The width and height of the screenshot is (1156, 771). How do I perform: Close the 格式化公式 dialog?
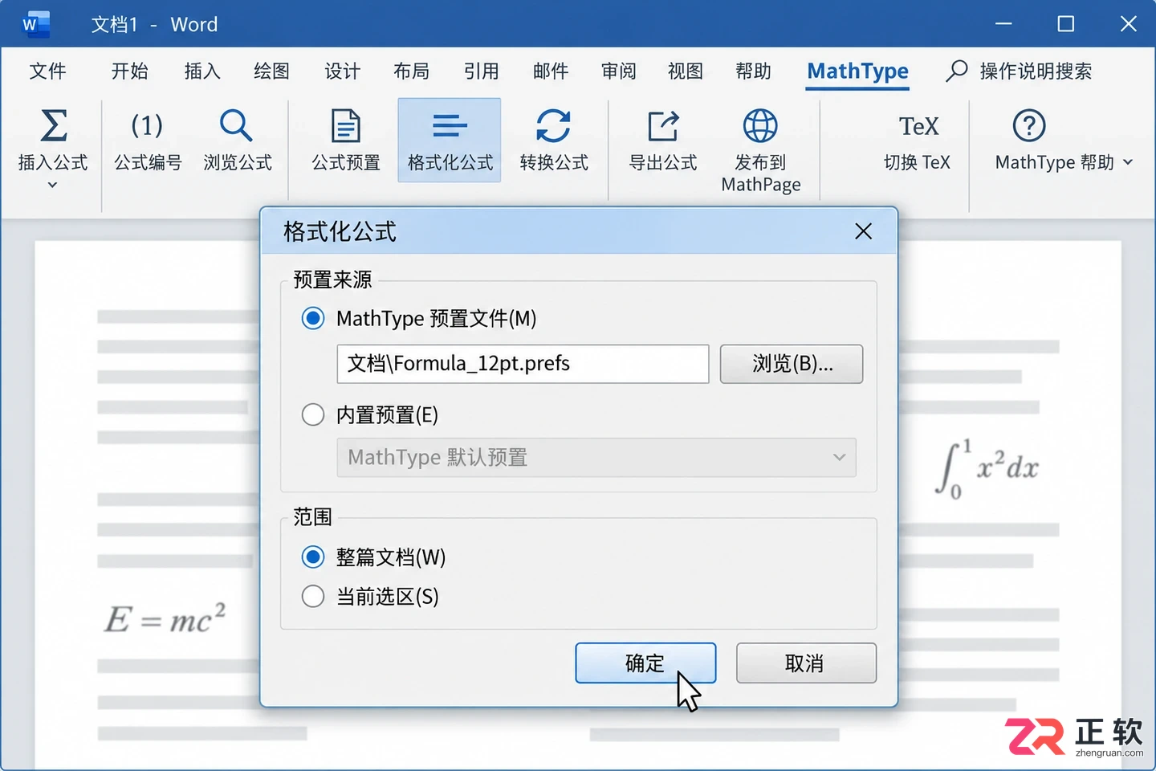point(864,231)
